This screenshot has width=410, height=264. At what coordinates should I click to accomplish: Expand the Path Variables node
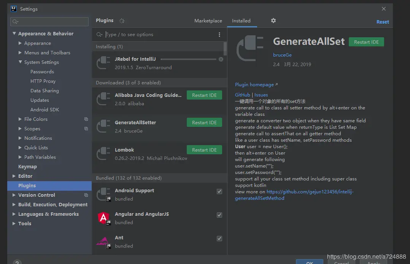20,157
